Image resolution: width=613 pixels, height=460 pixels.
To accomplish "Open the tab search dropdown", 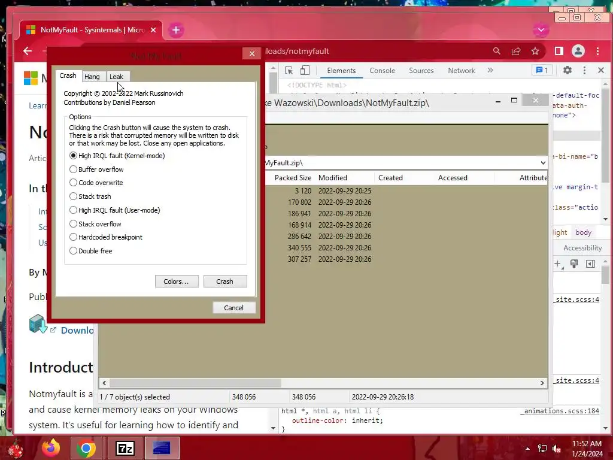I will click(x=541, y=30).
